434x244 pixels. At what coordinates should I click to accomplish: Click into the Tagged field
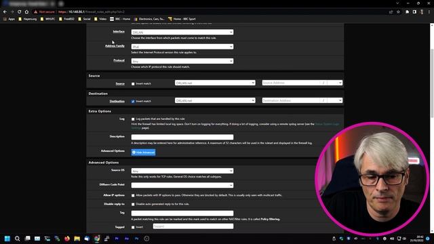coord(193,226)
